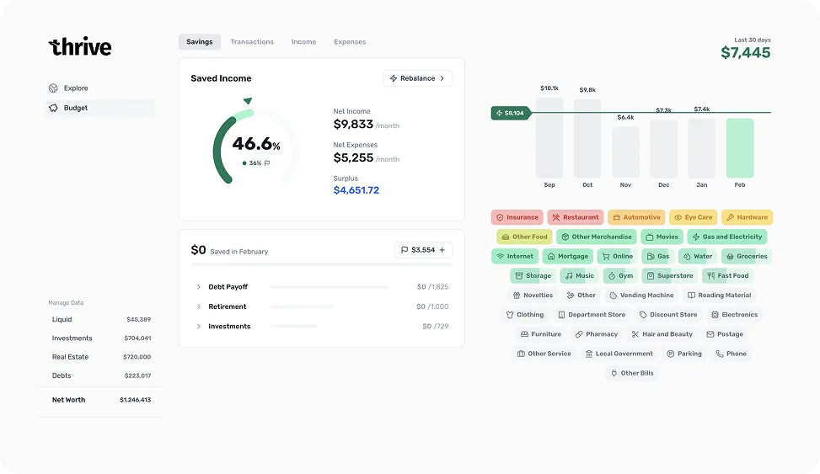Select the Budget piggy bank icon
The height and width of the screenshot is (474, 820).
pyautogui.click(x=53, y=108)
